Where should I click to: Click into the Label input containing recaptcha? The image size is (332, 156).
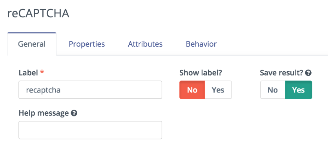[x=90, y=90]
